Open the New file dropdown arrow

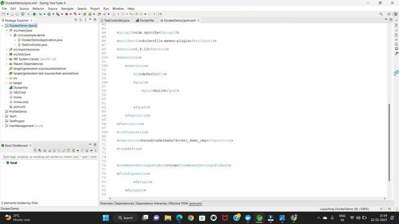7,14
